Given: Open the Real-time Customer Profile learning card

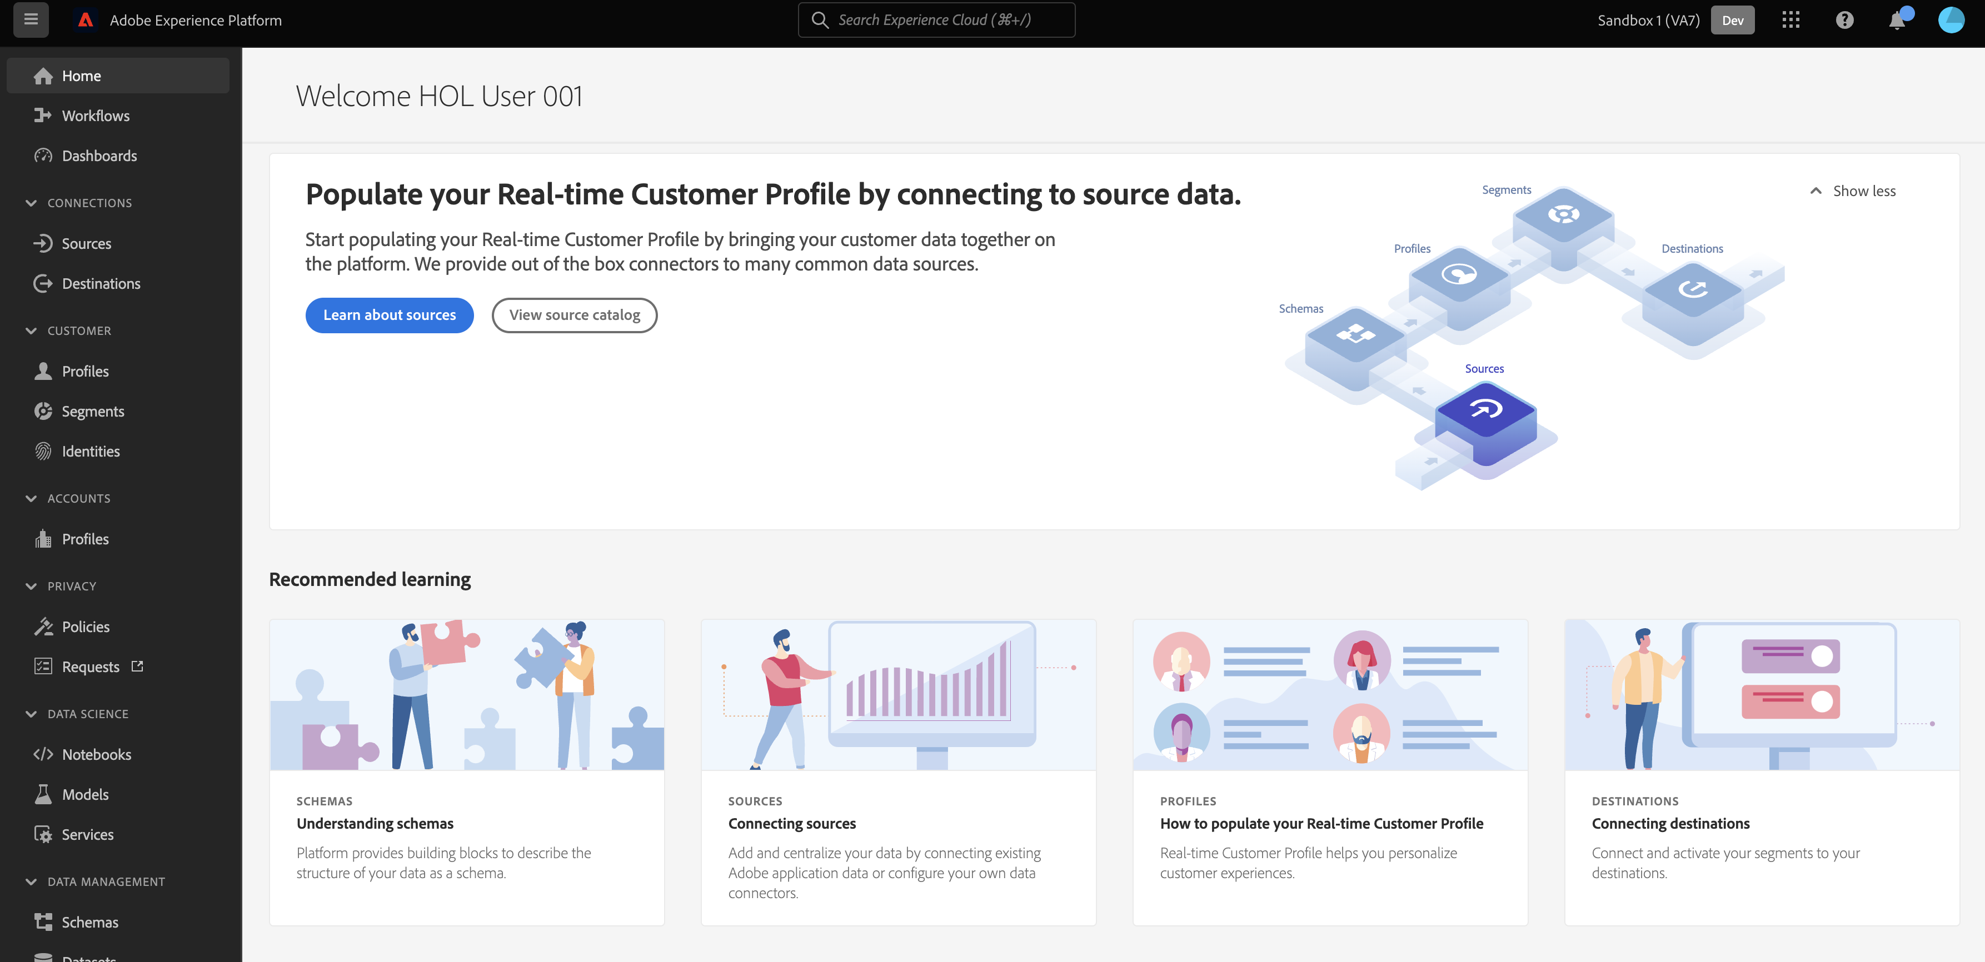Looking at the screenshot, I should [1330, 773].
